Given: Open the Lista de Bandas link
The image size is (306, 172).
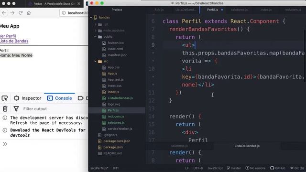Looking at the screenshot, I should pyautogui.click(x=14, y=41).
